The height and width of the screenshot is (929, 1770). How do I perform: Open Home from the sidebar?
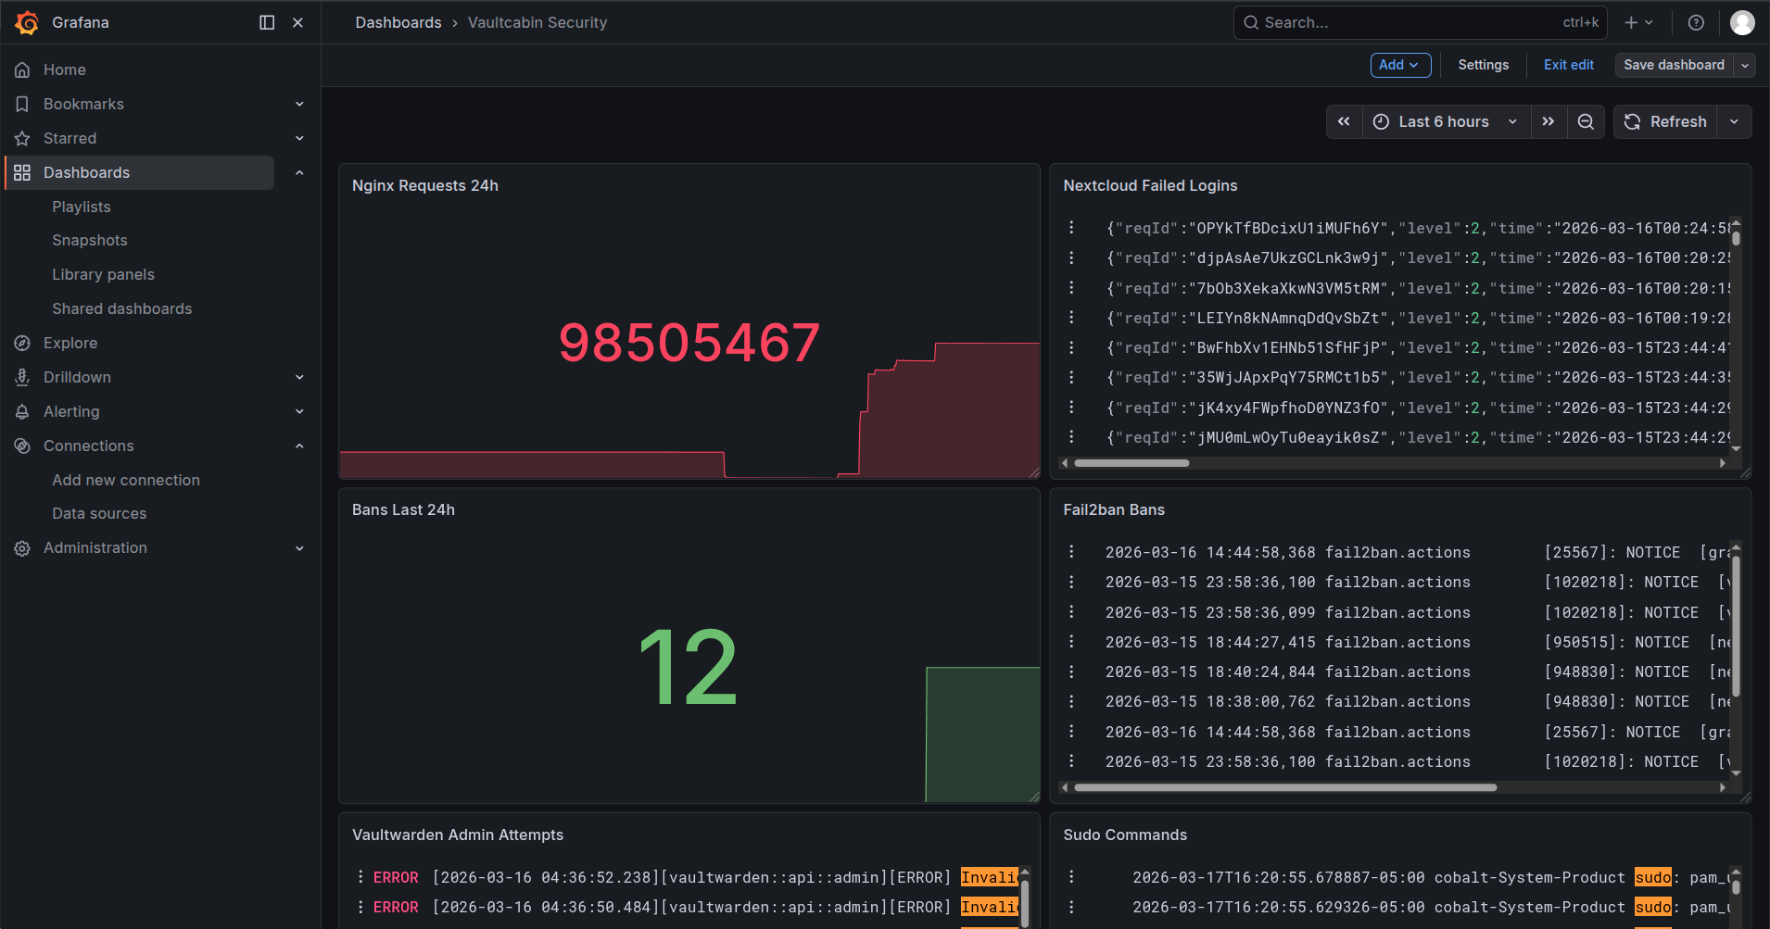coord(64,69)
